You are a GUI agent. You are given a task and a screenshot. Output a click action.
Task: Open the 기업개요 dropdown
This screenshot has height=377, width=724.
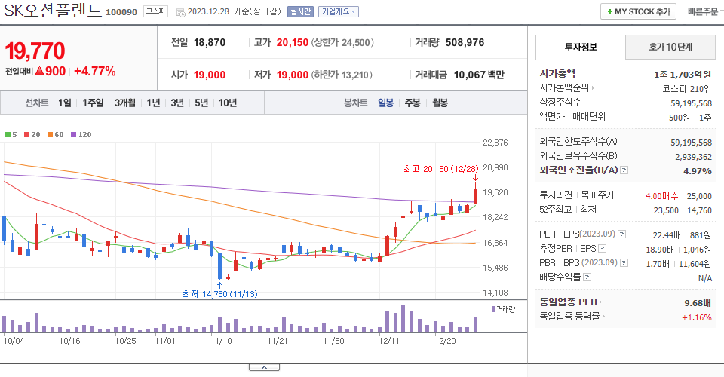[339, 11]
